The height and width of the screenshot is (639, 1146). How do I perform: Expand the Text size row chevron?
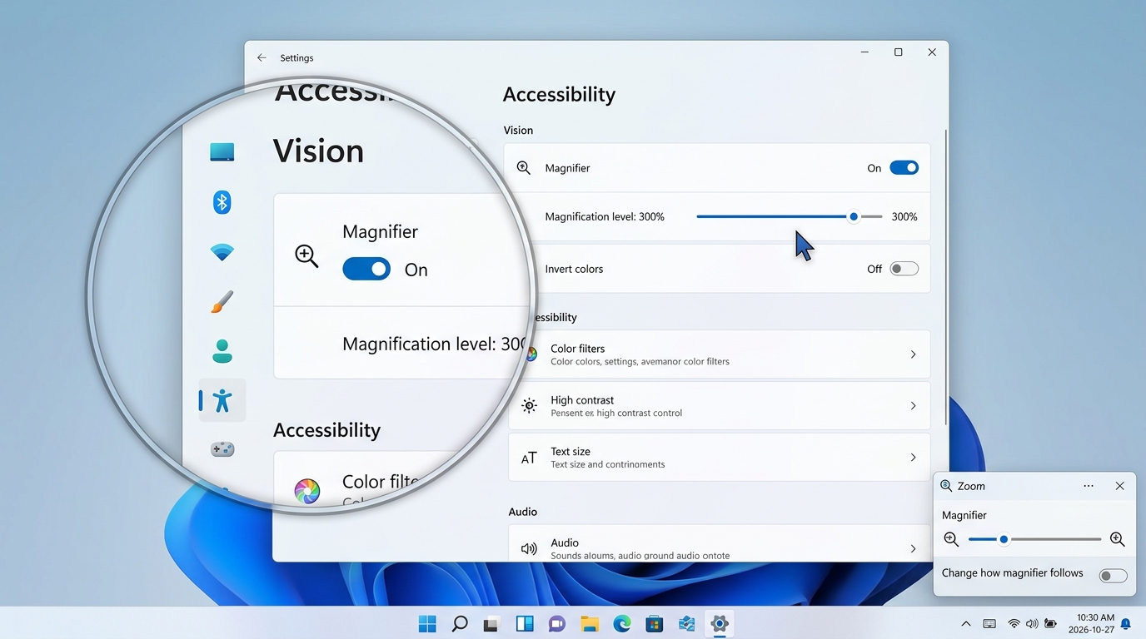(x=913, y=458)
